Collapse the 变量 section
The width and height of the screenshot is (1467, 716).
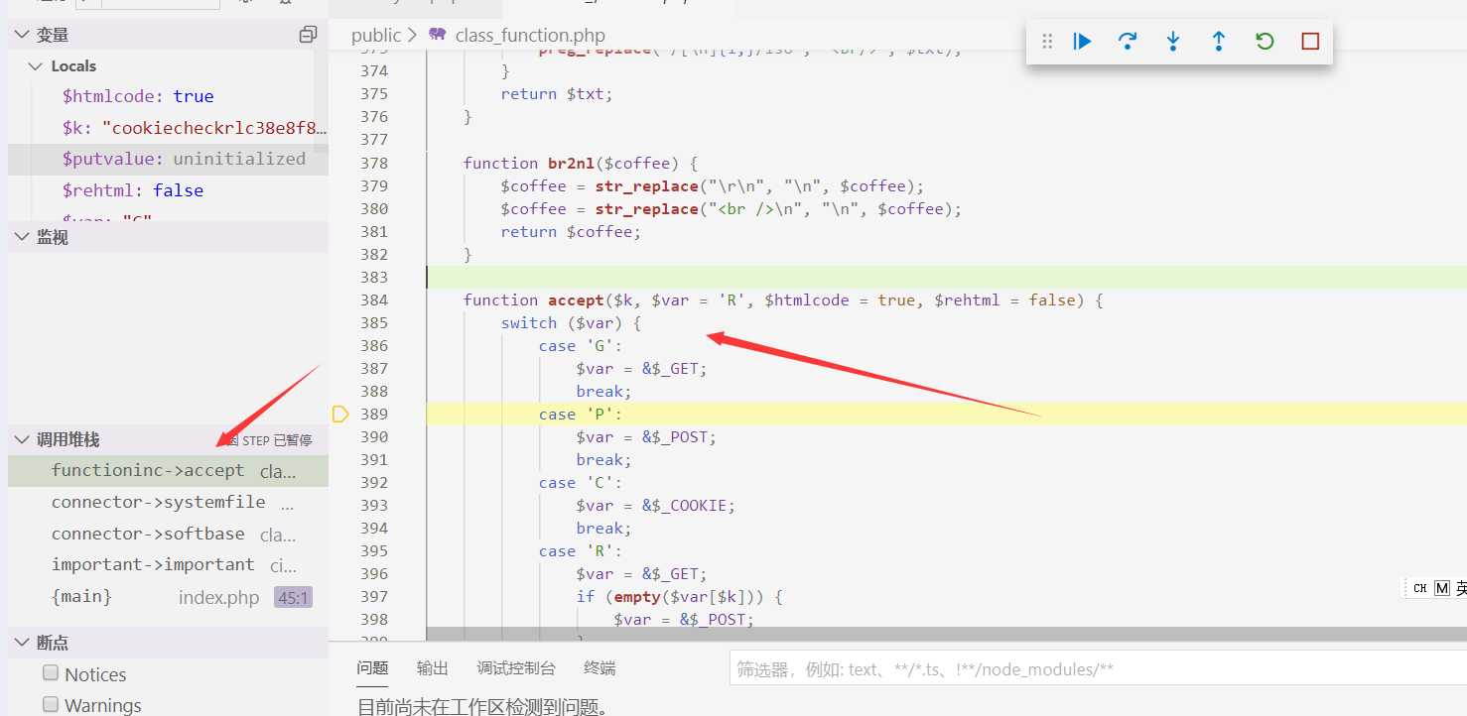23,35
